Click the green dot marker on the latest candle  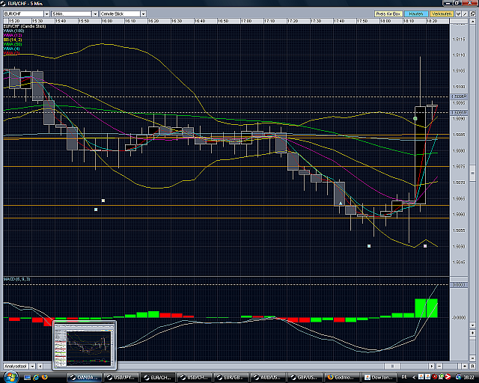point(415,118)
